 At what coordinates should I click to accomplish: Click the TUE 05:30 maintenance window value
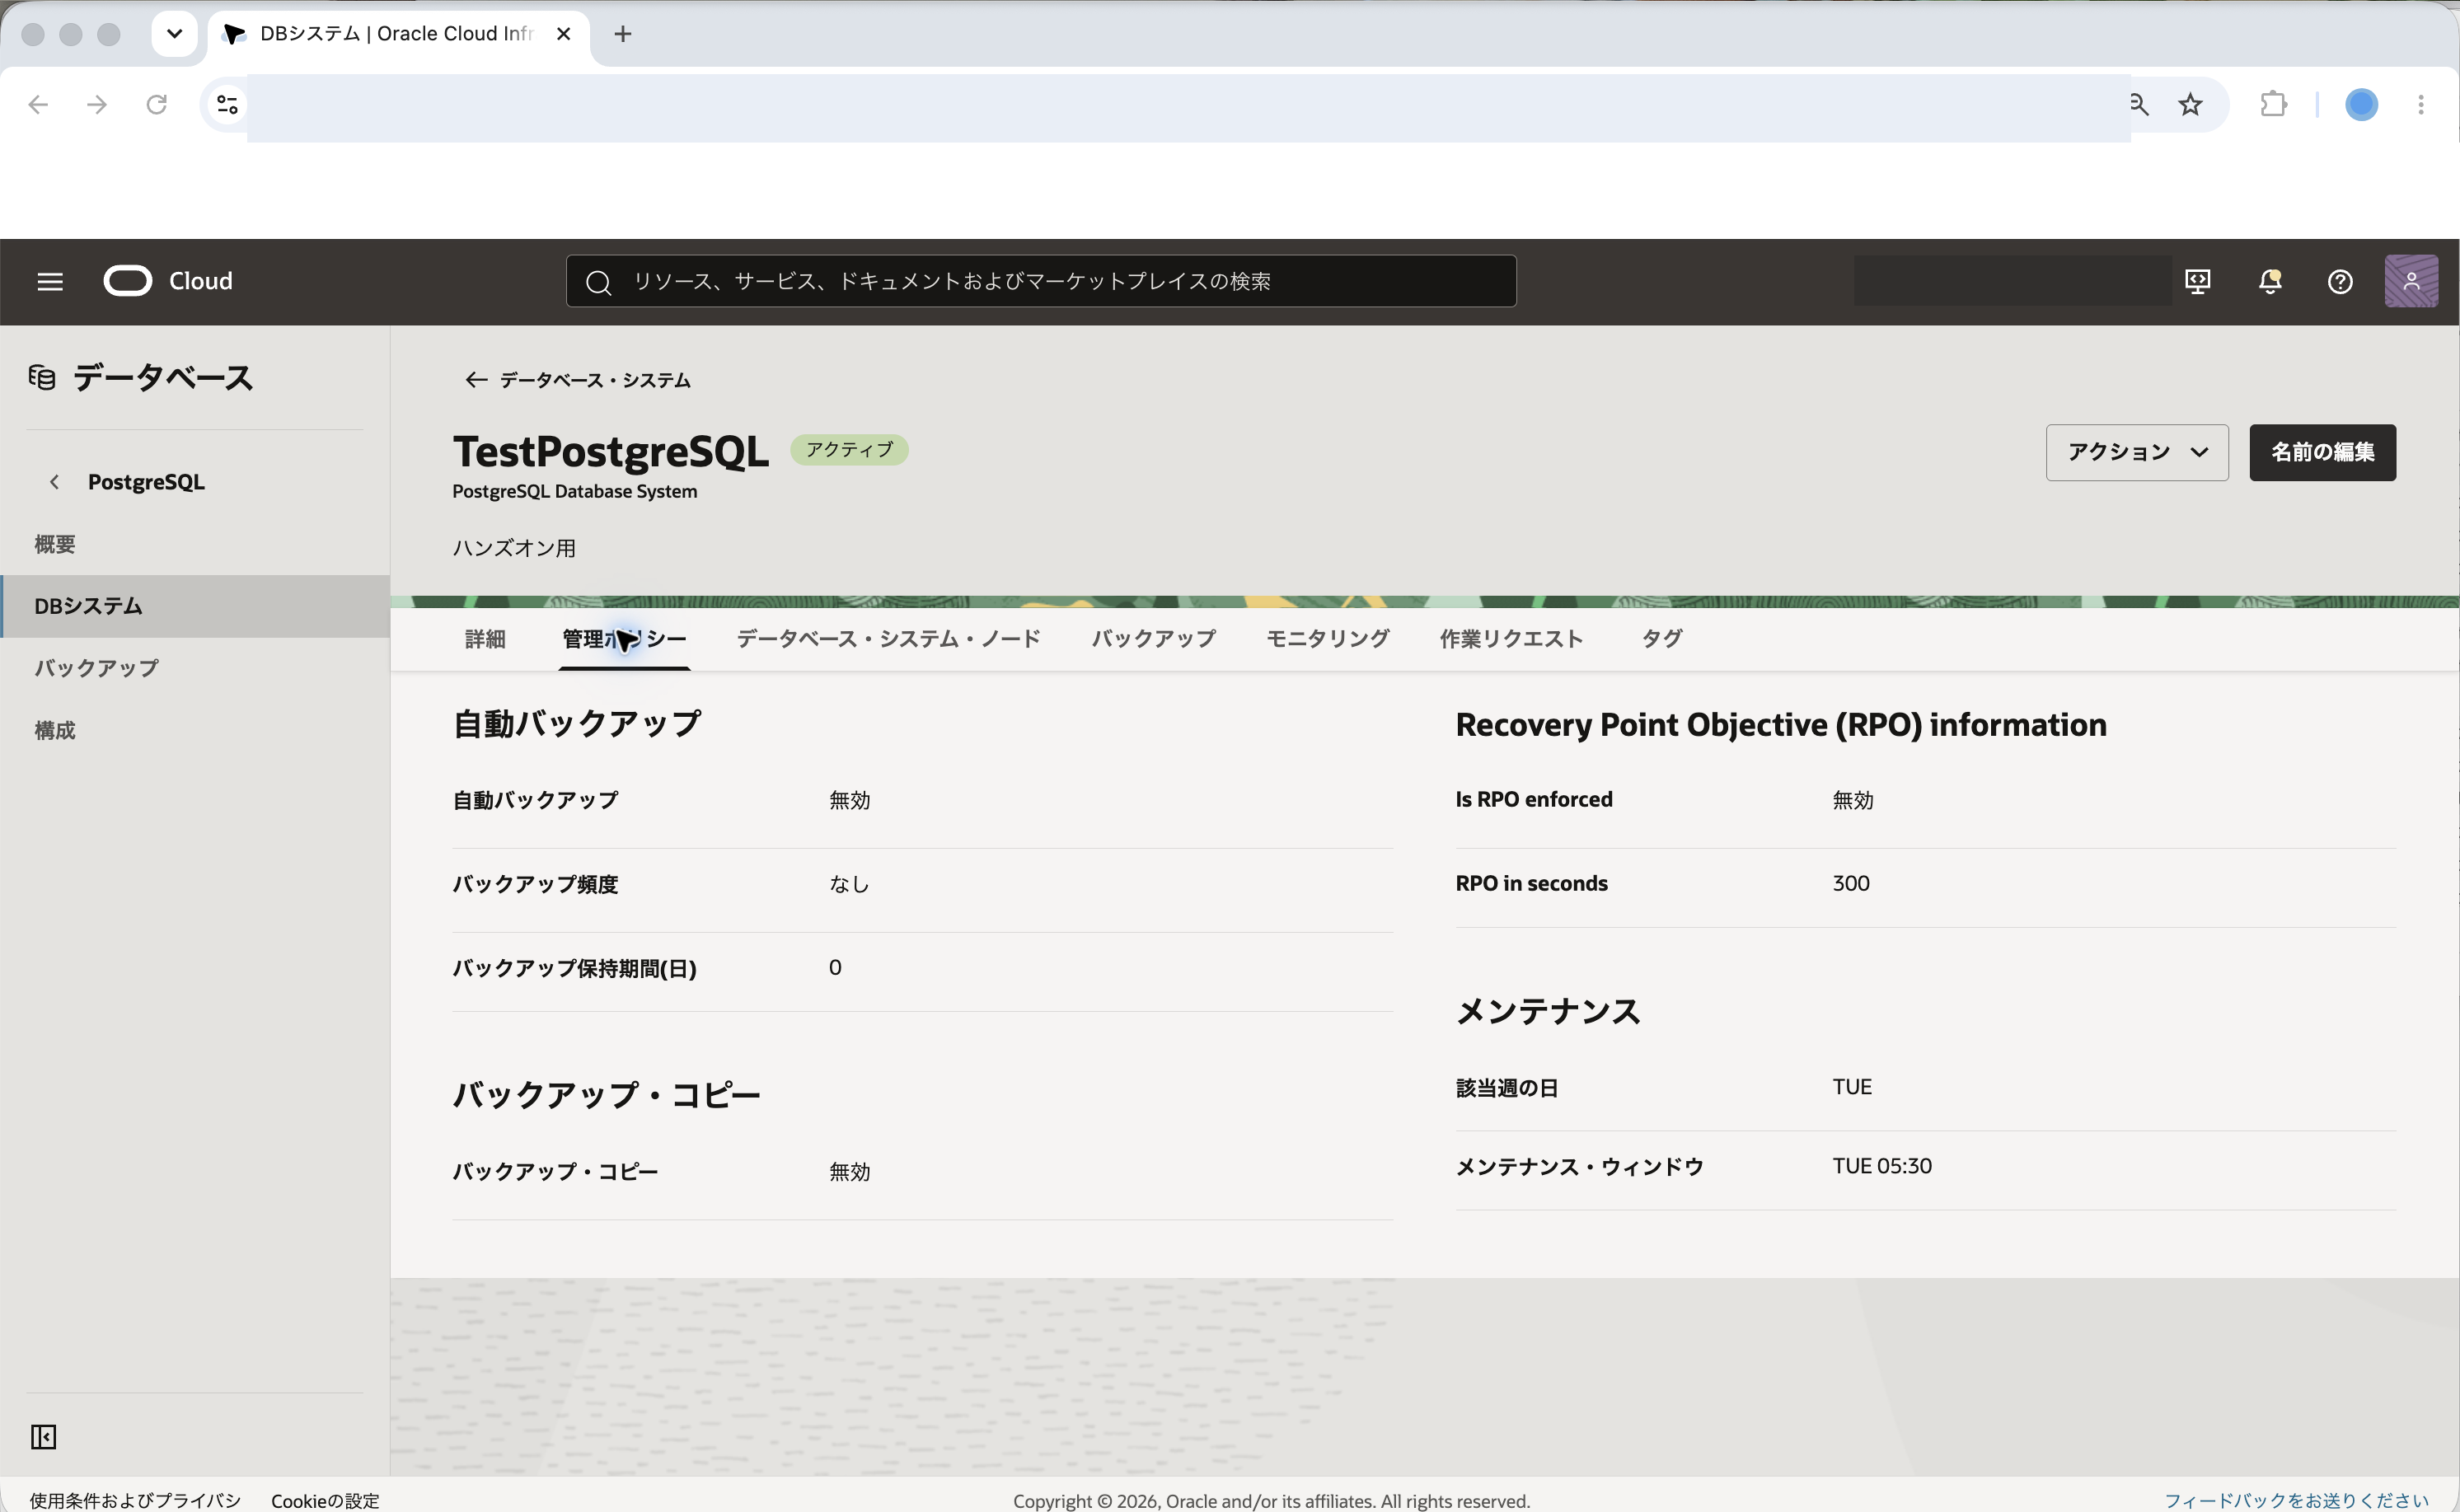click(1881, 1166)
